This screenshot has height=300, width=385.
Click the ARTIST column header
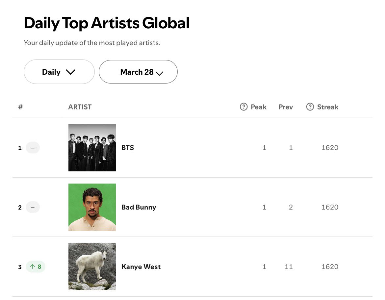[x=80, y=107]
